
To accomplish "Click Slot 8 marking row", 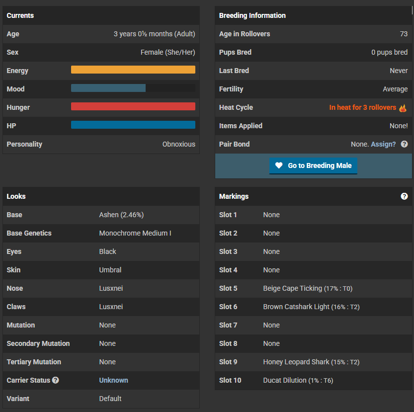I will [314, 343].
